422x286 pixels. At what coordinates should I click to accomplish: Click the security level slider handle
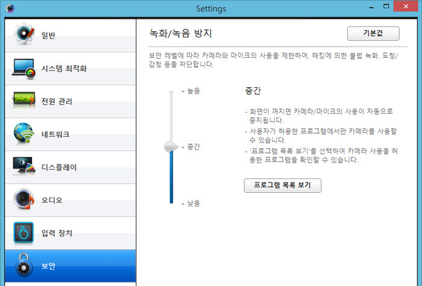(x=171, y=147)
